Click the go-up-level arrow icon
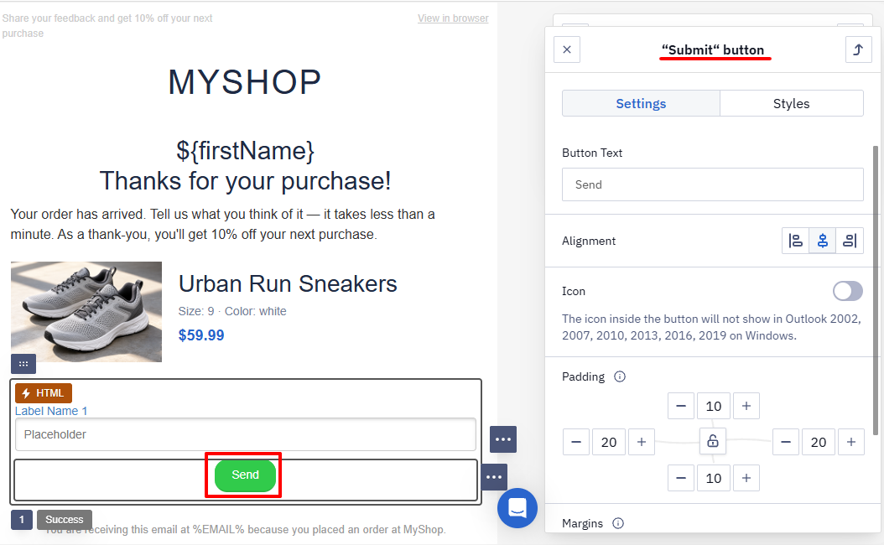Viewport: 884px width, 545px height. tap(858, 49)
